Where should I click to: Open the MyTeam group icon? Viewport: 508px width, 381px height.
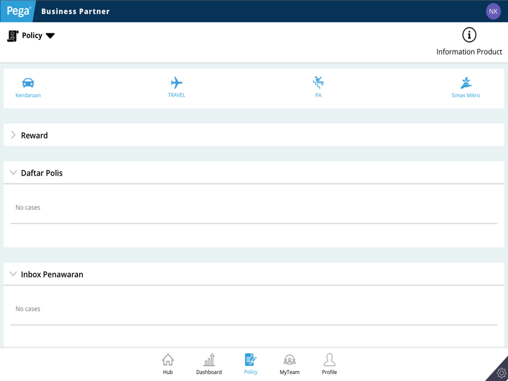[x=290, y=360]
